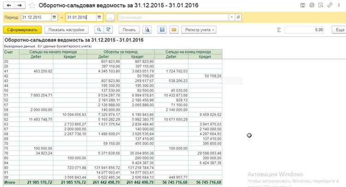The image size is (346, 187).
Task: Select Обороты за период header
Action: point(121,52)
